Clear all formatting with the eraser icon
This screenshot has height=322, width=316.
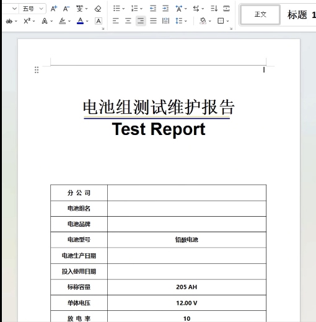click(x=98, y=9)
